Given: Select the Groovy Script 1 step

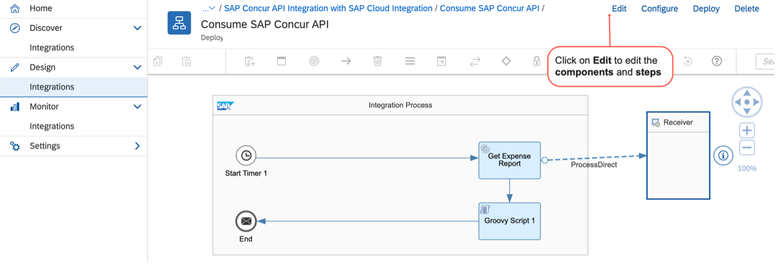Looking at the screenshot, I should (510, 221).
